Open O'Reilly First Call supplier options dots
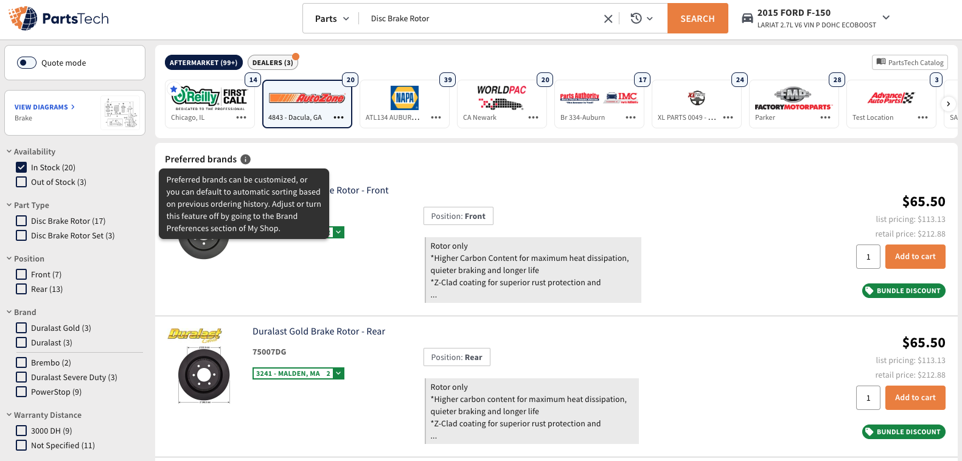This screenshot has width=962, height=461. pyautogui.click(x=242, y=117)
